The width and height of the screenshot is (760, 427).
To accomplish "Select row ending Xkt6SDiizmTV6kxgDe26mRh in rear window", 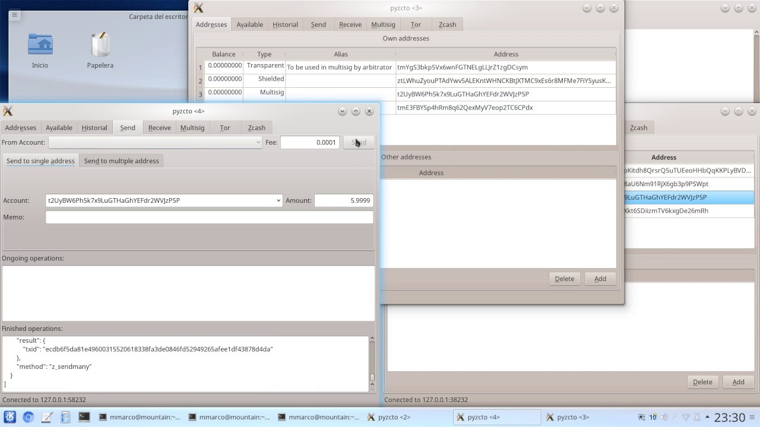I will click(689, 211).
